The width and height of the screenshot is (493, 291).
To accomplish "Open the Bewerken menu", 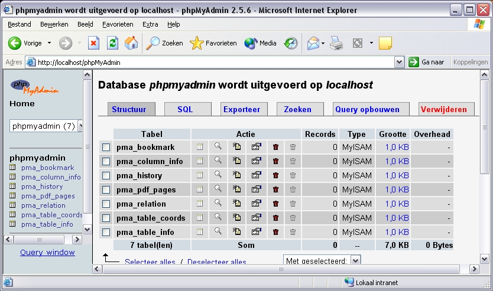I will tap(54, 24).
